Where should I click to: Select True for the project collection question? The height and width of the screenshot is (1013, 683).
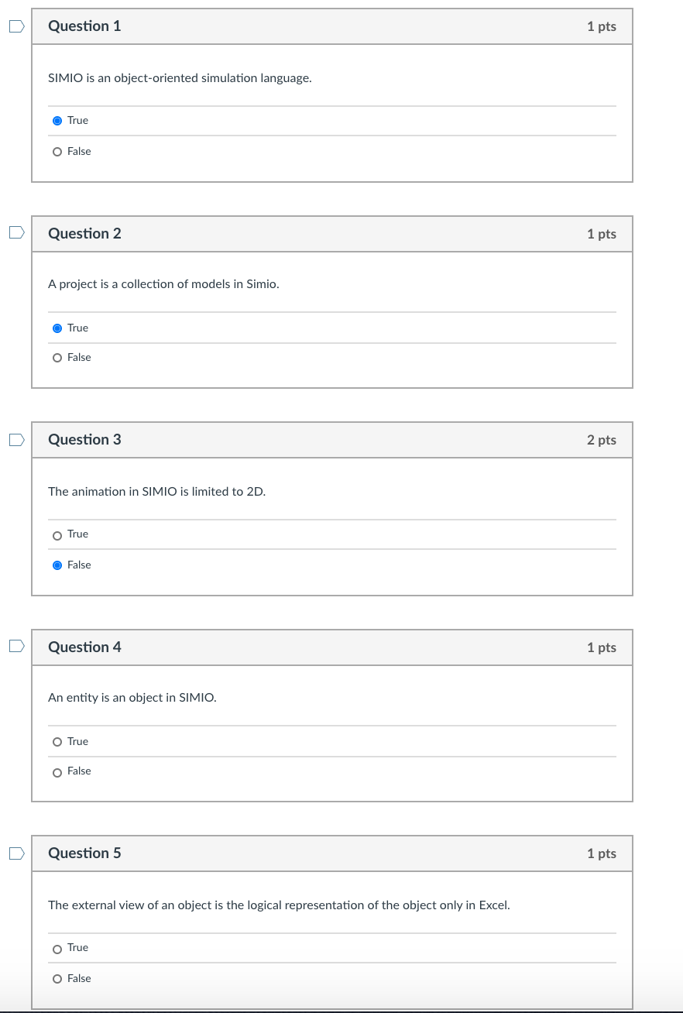click(x=57, y=328)
